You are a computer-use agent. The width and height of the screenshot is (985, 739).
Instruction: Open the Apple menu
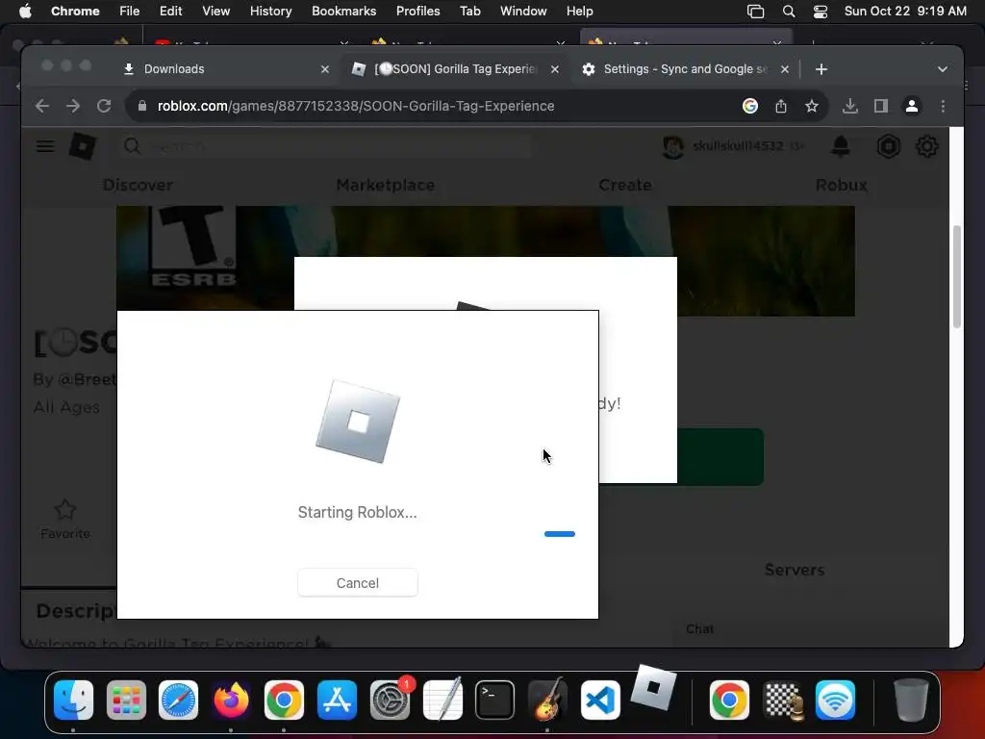coord(25,12)
